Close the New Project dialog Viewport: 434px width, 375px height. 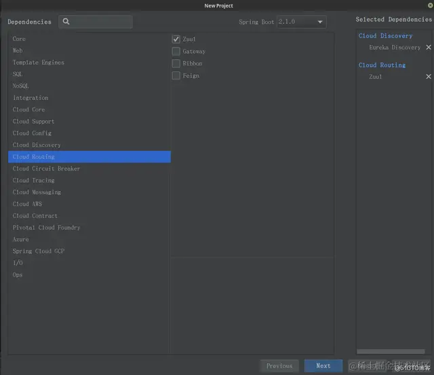(430, 5)
